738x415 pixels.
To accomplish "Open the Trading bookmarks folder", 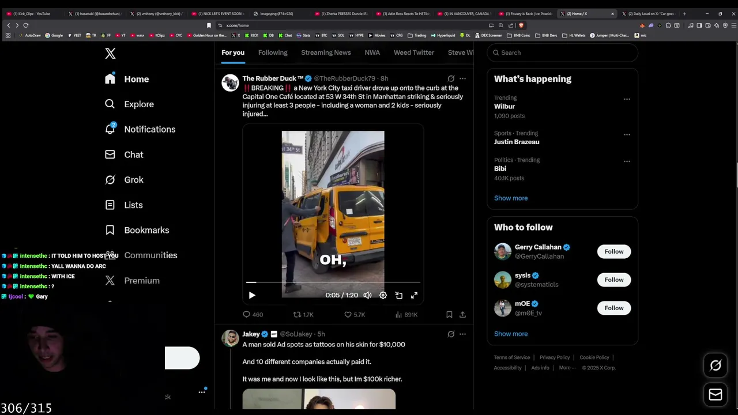I will point(417,35).
